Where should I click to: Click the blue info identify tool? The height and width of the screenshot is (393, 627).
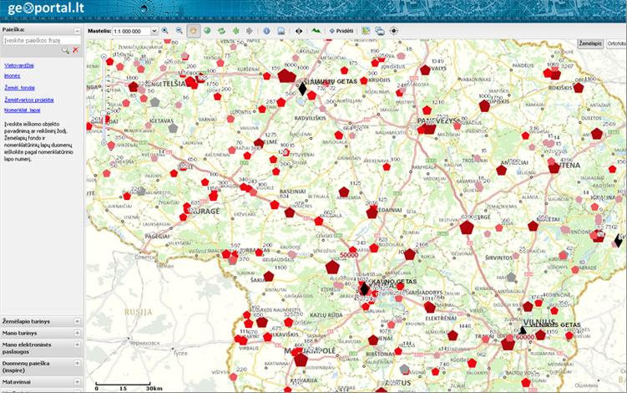(266, 31)
